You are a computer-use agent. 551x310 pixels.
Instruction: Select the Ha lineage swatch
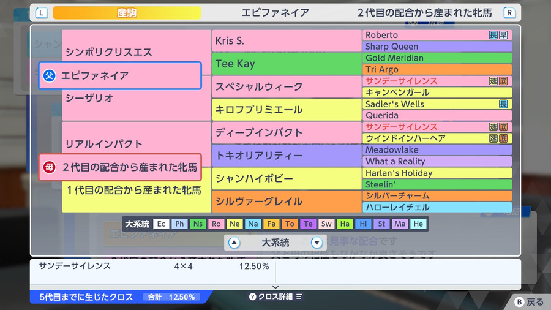[345, 224]
